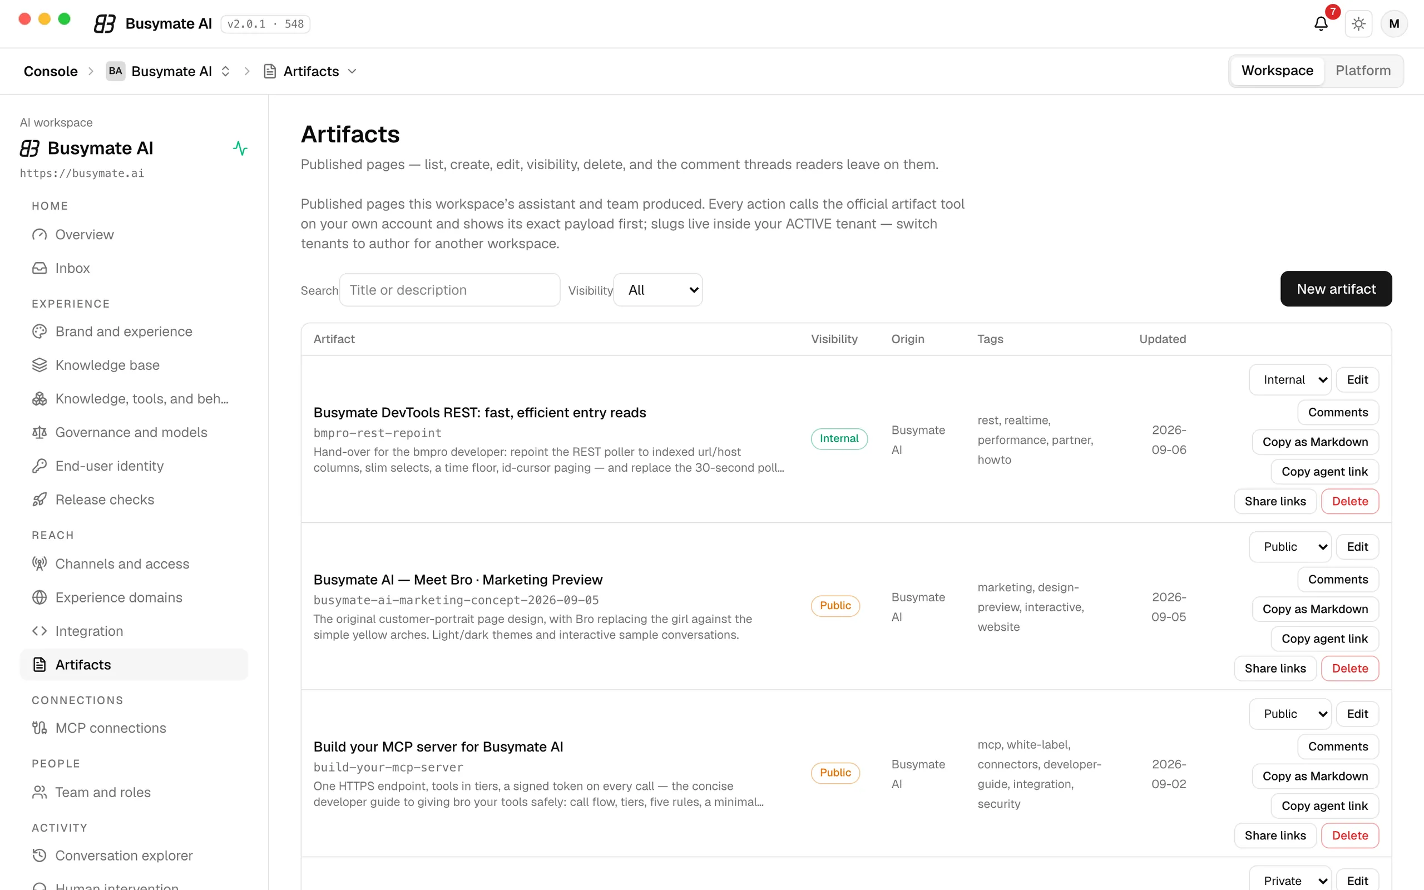
Task: Open Share links for DevTools REST artifact
Action: 1274,501
